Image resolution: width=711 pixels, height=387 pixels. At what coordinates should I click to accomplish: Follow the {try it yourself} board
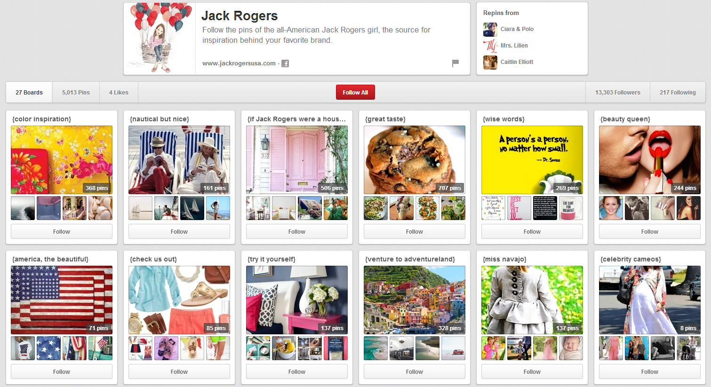click(x=297, y=371)
